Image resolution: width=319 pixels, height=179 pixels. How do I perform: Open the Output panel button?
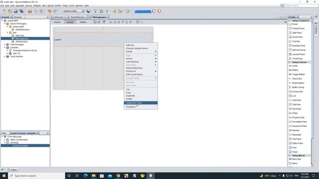[12, 170]
